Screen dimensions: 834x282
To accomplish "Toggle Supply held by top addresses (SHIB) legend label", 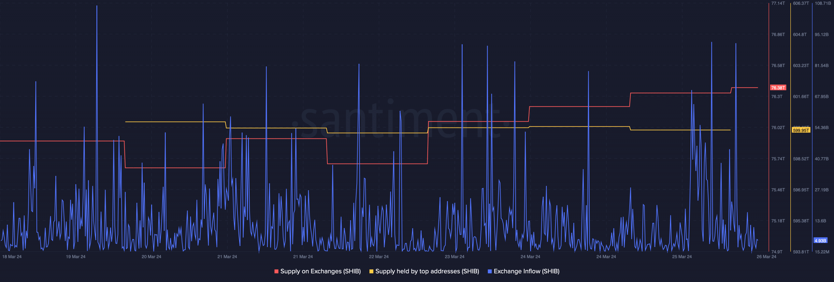I will [427, 271].
